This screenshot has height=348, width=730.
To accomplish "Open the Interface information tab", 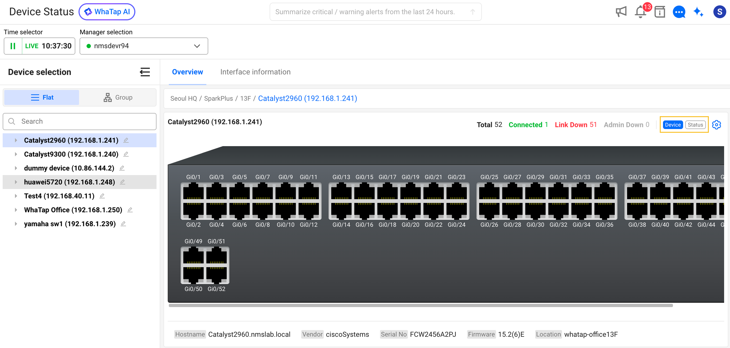I will (x=255, y=72).
